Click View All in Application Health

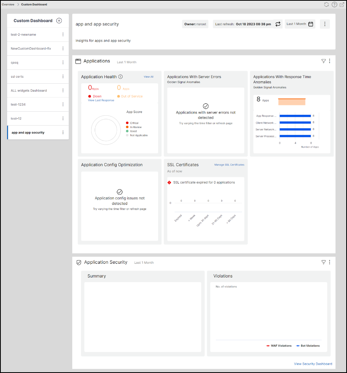click(x=148, y=77)
